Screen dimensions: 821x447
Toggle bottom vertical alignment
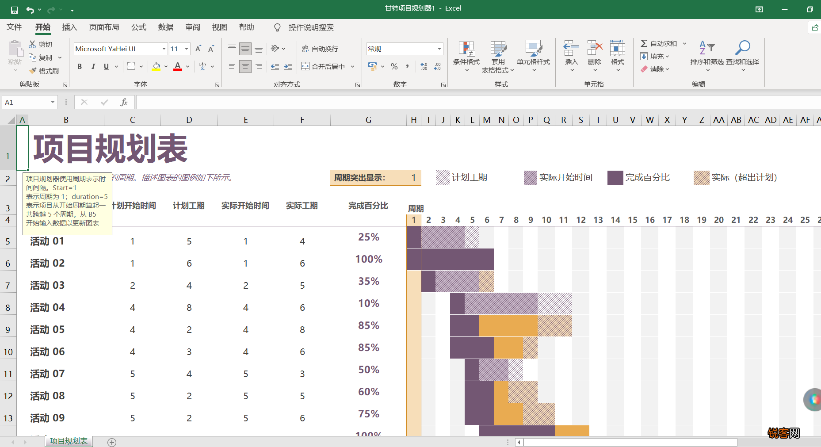(259, 49)
